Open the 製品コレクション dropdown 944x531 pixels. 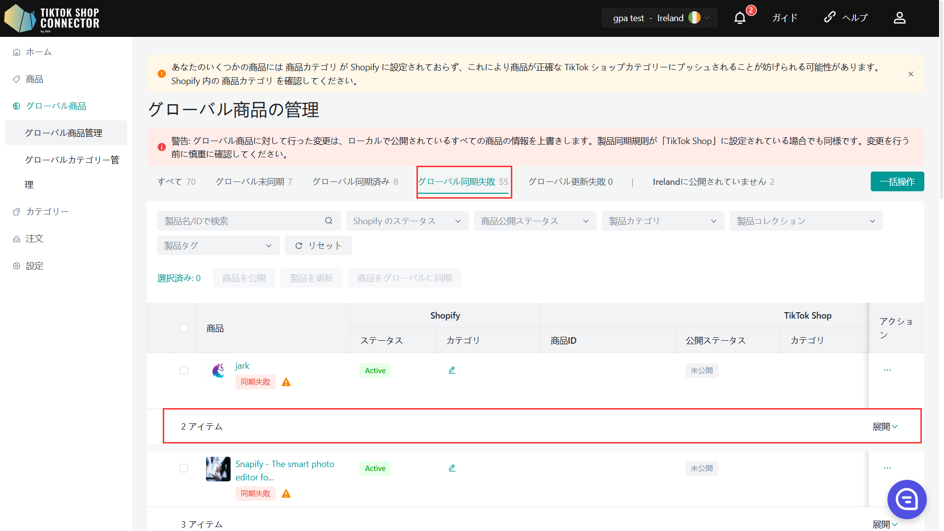(806, 221)
